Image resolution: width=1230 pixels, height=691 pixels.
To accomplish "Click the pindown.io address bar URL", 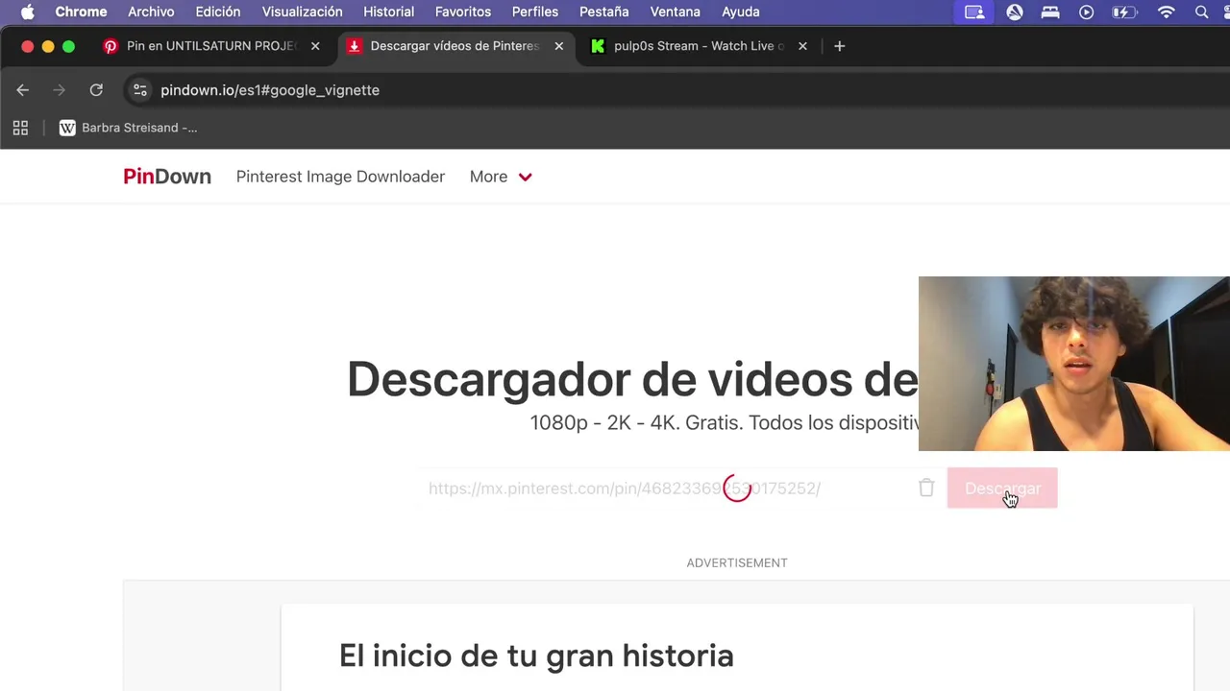I will (x=270, y=90).
